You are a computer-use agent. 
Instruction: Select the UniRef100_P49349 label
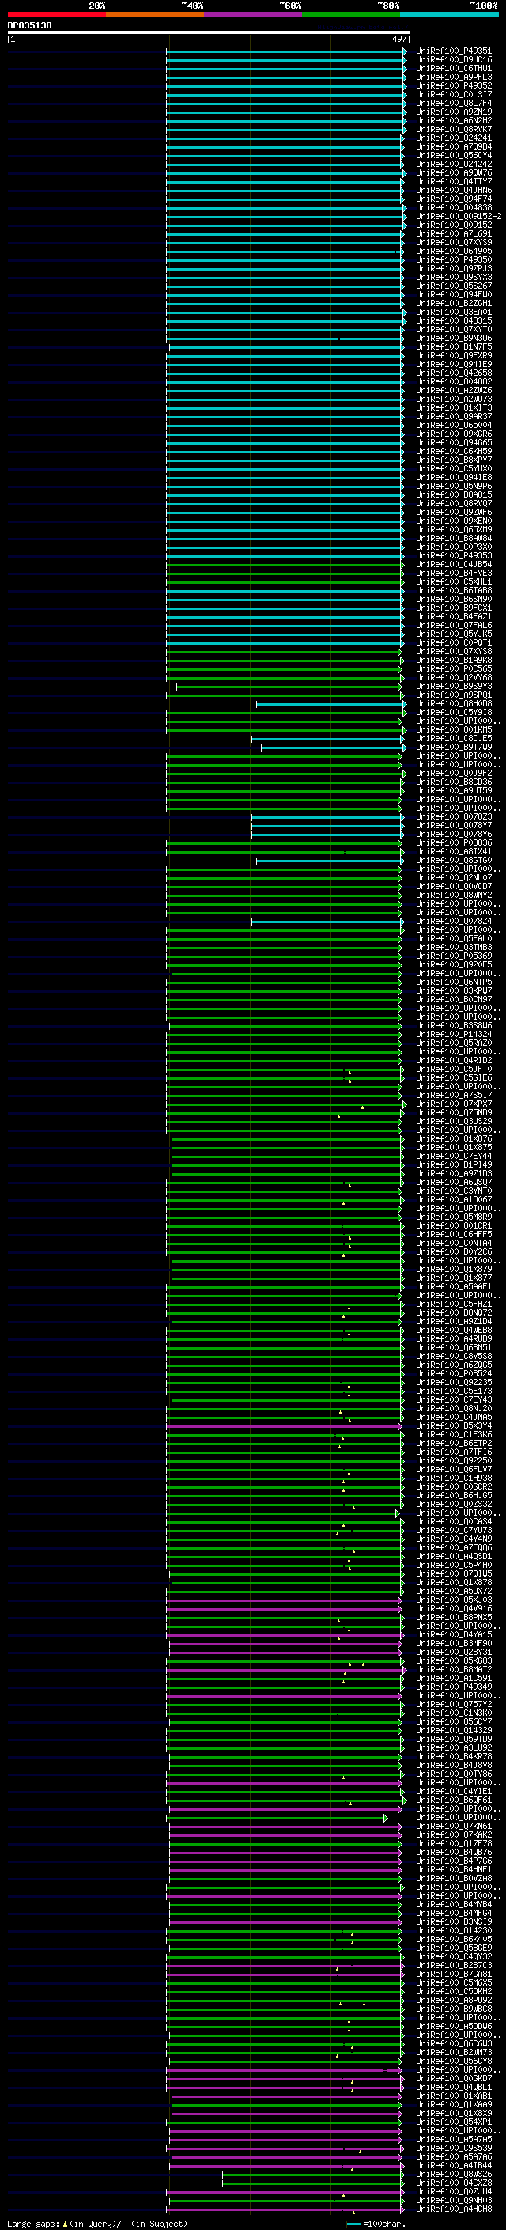click(453, 1687)
